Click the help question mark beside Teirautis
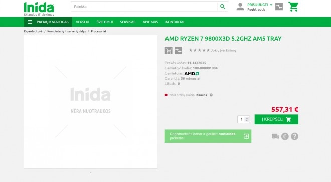This screenshot has height=182, width=331. click(211, 95)
